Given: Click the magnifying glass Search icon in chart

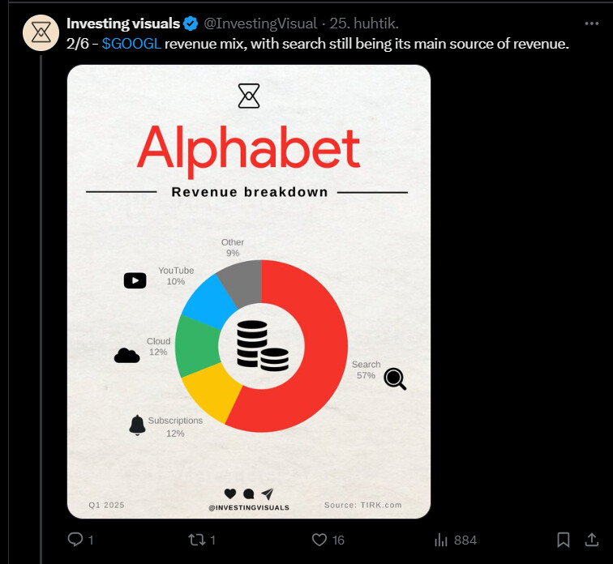Looking at the screenshot, I should (x=395, y=378).
